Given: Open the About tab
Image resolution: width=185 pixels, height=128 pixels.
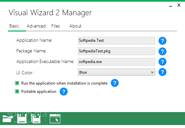Looking at the screenshot, I should click(x=75, y=26).
